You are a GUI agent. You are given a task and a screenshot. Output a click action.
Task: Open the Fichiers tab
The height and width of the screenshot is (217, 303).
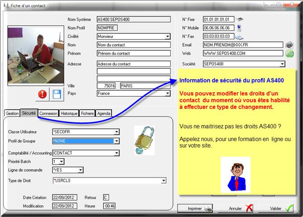tap(87, 113)
